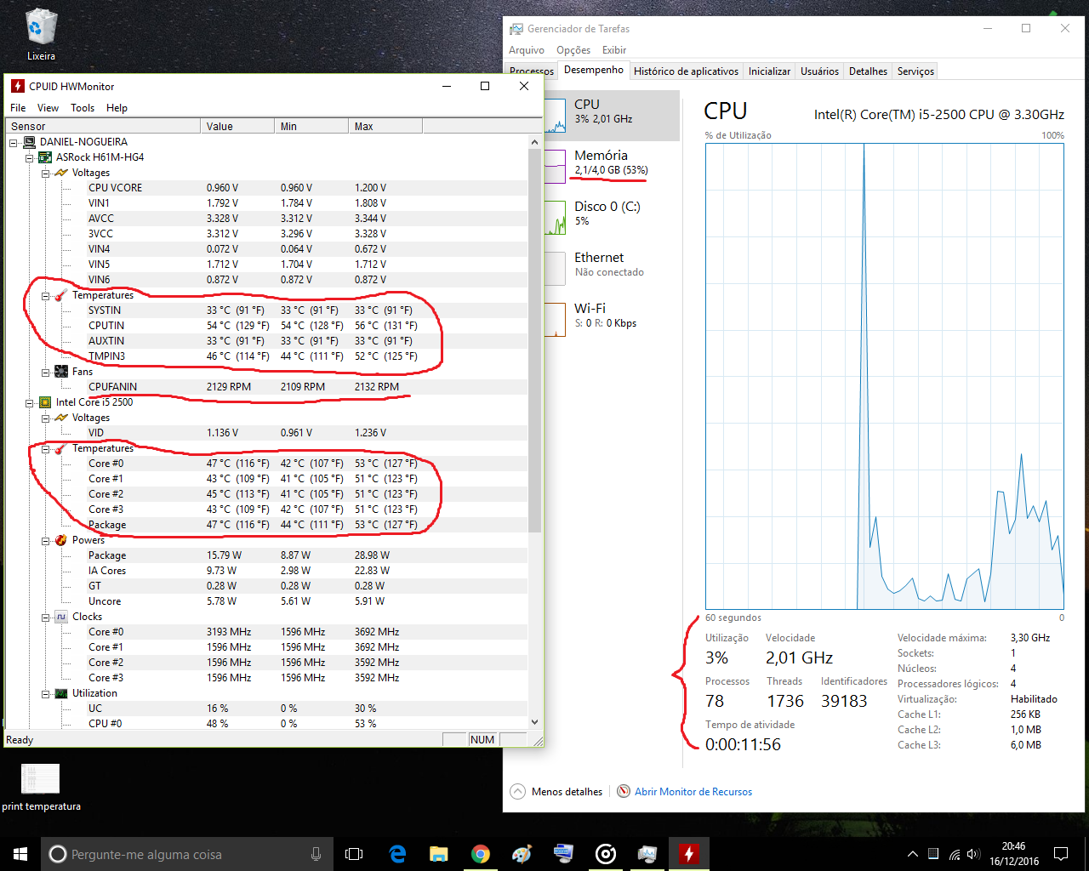The height and width of the screenshot is (871, 1089).
Task: Click the HWMonitor title bar app icon
Action: pyautogui.click(x=18, y=86)
